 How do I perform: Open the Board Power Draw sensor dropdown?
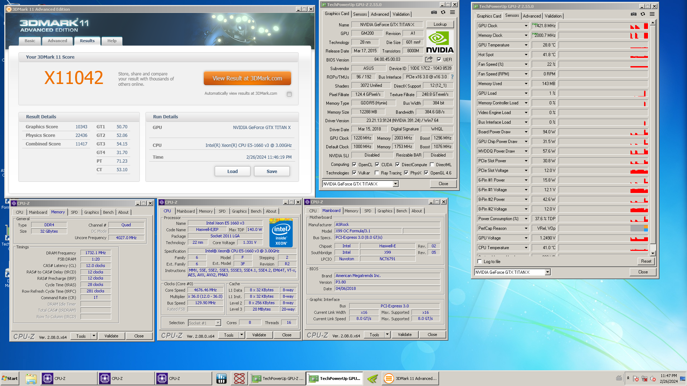click(x=526, y=132)
